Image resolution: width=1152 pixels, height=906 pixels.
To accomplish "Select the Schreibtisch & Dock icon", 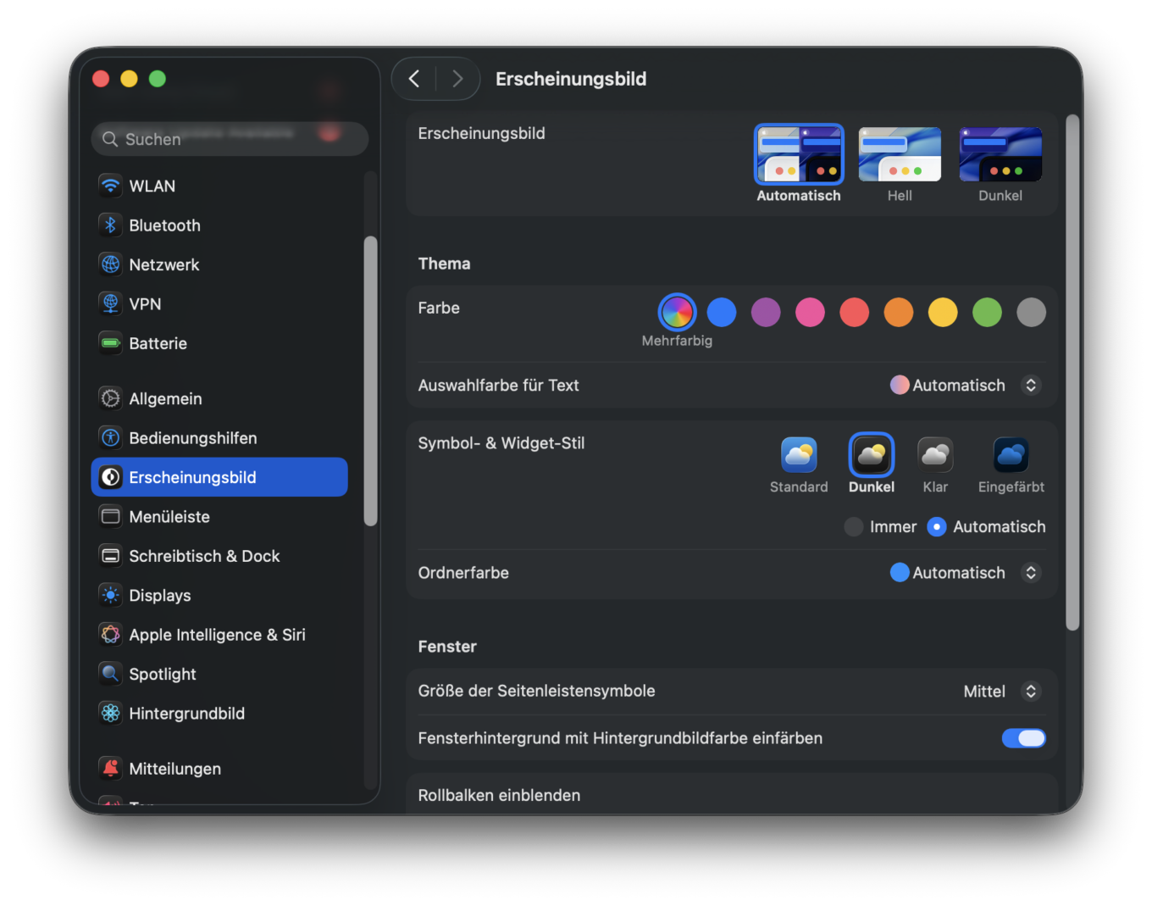I will (111, 555).
